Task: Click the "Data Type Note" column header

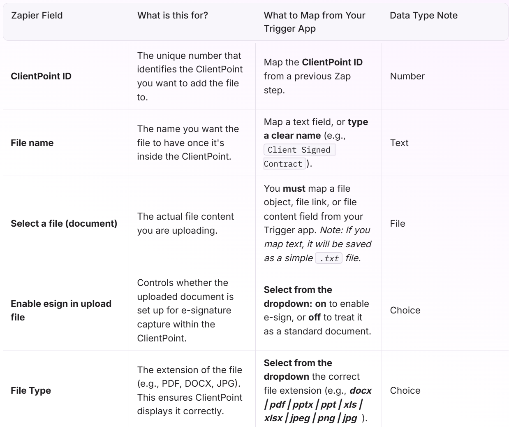Action: (423, 16)
